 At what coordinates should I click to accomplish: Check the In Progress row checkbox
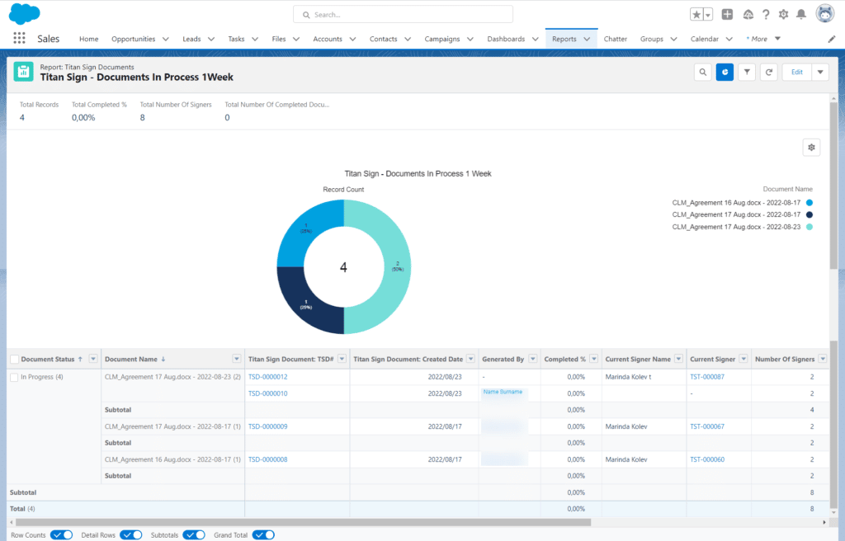click(14, 377)
